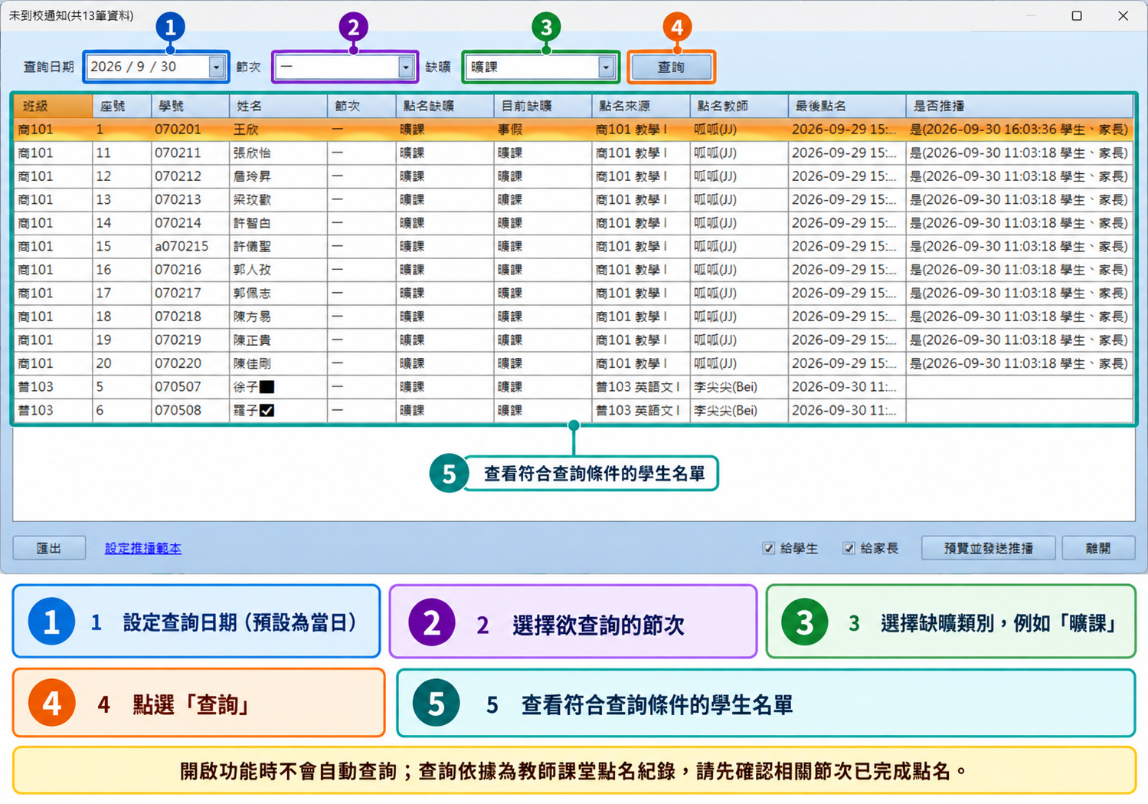Select the student name 張欣怡
The width and height of the screenshot is (1148, 804).
tap(253, 153)
